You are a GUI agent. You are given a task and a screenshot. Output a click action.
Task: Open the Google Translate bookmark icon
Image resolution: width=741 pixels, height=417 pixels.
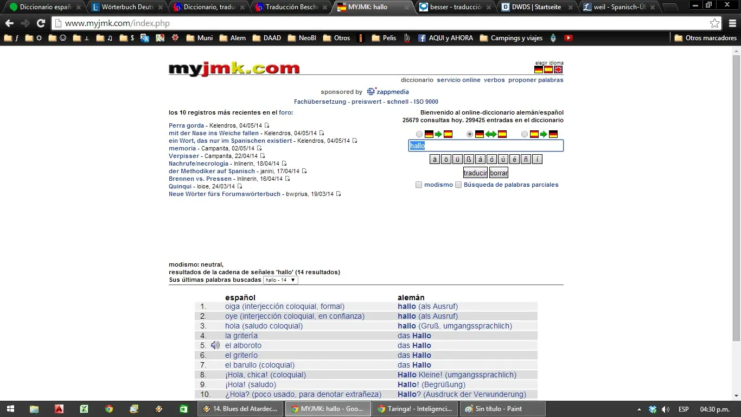tap(145, 38)
